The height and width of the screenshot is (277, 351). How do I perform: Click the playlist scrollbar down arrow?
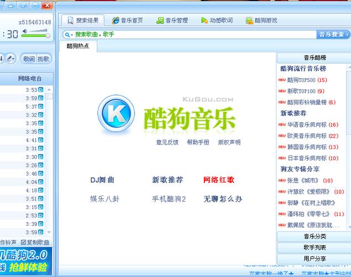point(49,232)
